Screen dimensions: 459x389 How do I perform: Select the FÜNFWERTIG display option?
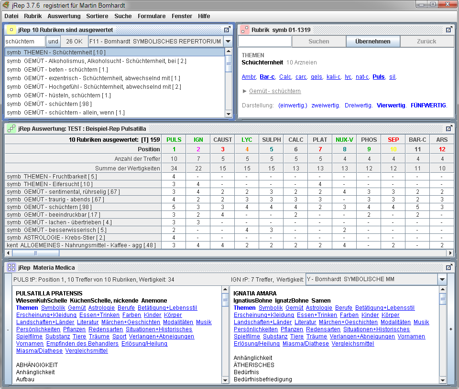coord(429,105)
